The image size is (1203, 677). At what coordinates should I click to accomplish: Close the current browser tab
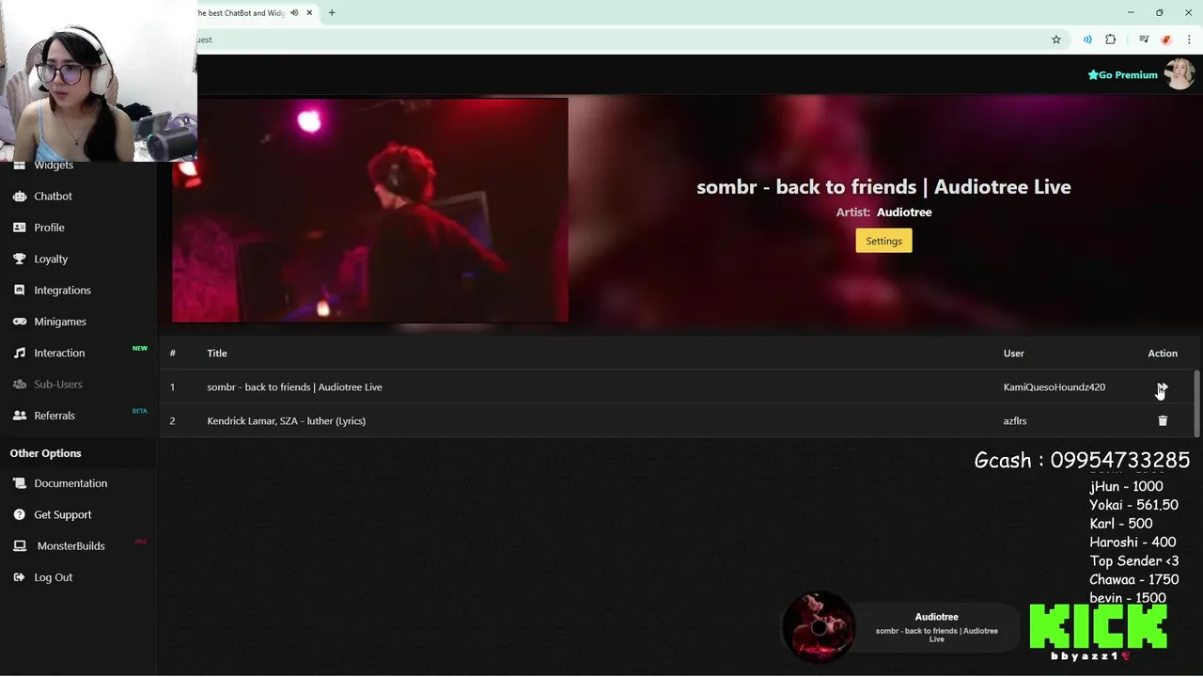[309, 13]
